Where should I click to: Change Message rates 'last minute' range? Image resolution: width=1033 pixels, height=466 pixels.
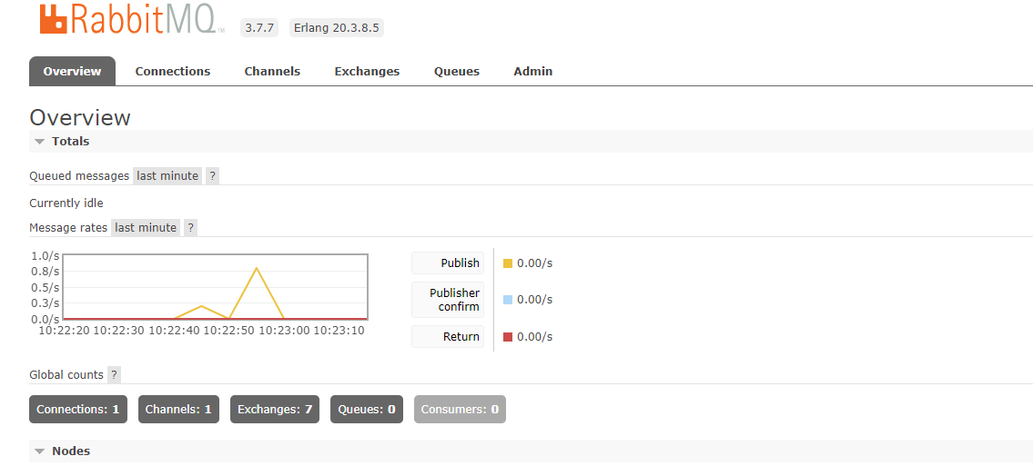click(x=146, y=227)
